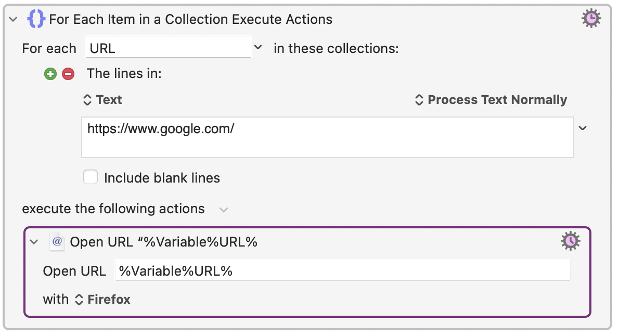Click the Open URL @ action icon
Viewport: 619px width, 336px height.
click(57, 242)
